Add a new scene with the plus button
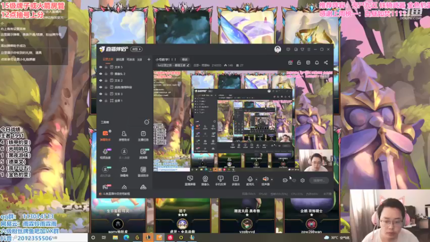The image size is (430, 242). pos(149,59)
